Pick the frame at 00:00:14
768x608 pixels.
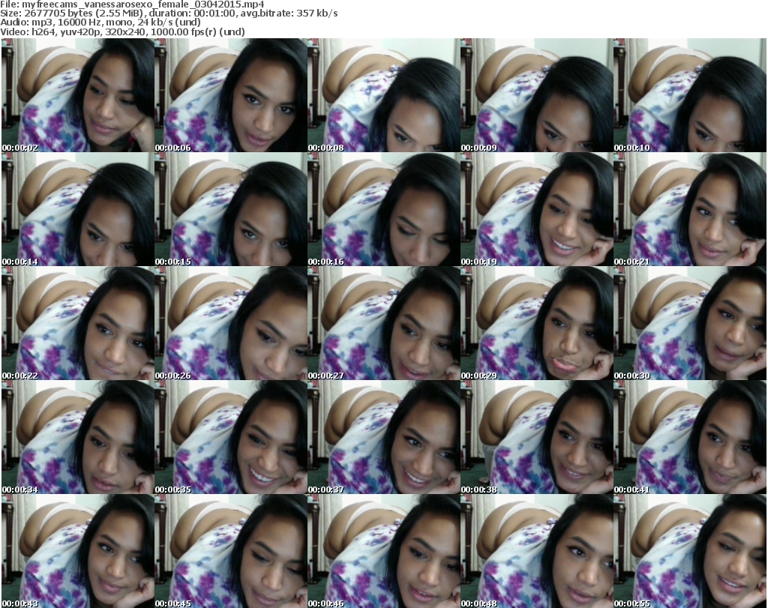coord(77,210)
